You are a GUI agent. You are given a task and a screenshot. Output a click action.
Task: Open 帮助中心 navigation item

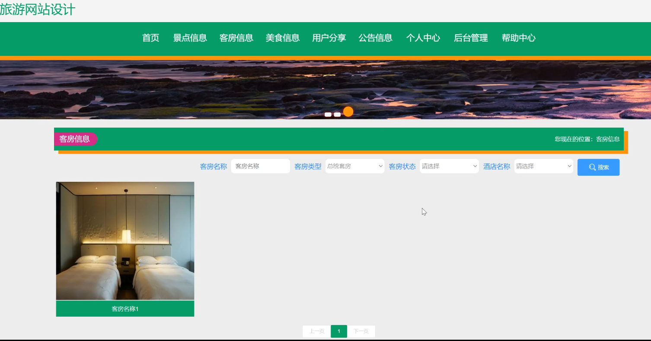(x=519, y=38)
